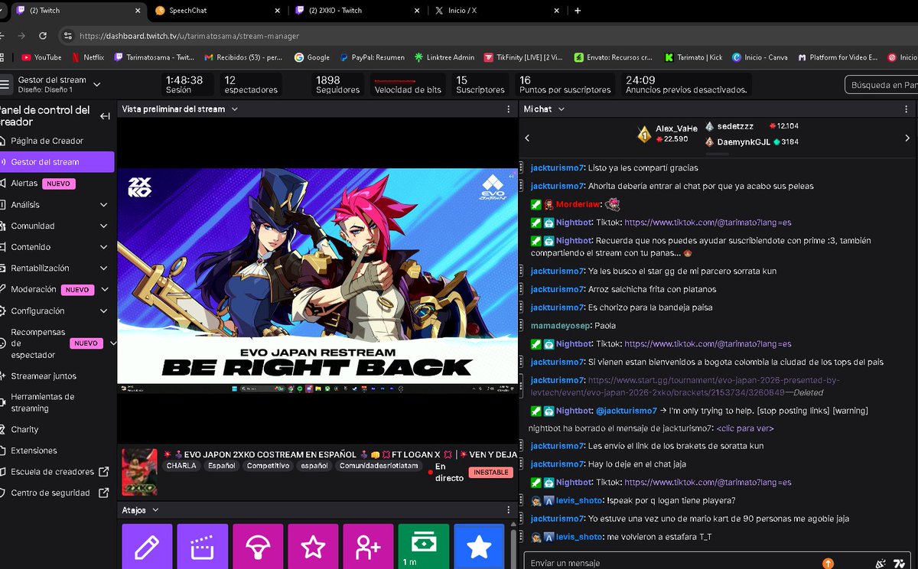
Task: Click the orange up-arrow icon in chat input
Action: point(828,563)
